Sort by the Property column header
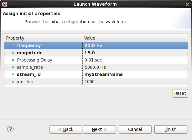Screen dimensions: 192x140 pyautogui.click(x=43, y=38)
